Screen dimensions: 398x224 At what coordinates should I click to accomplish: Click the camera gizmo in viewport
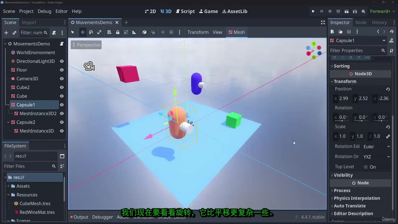(x=89, y=66)
